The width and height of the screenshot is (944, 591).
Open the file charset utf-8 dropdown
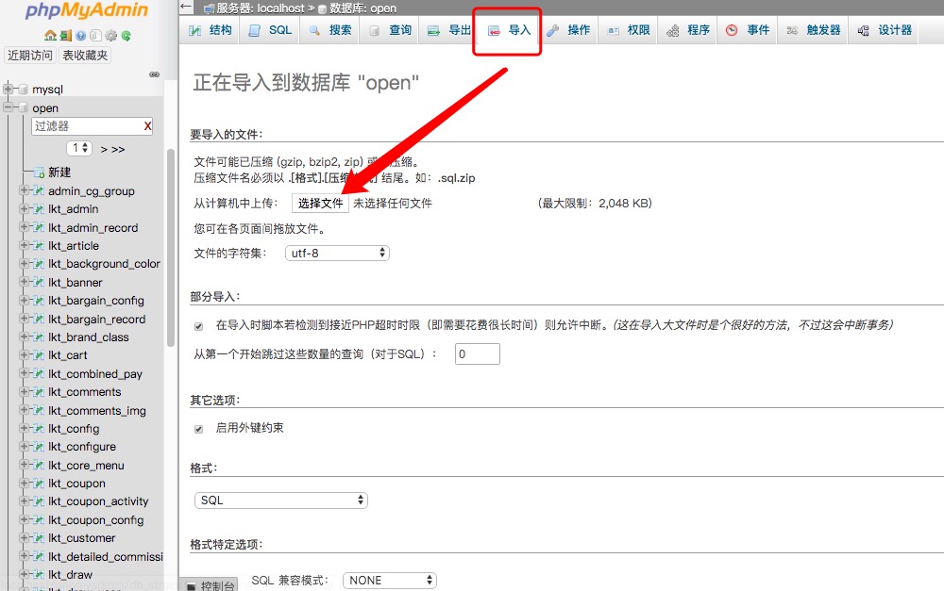[337, 254]
